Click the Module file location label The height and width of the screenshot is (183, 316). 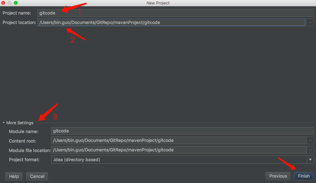[30, 150]
